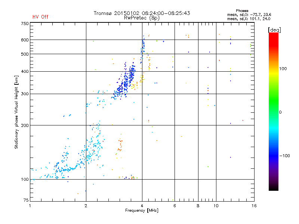Click the colorbar '-100' tick label
The image size is (299, 224).
(x=284, y=156)
